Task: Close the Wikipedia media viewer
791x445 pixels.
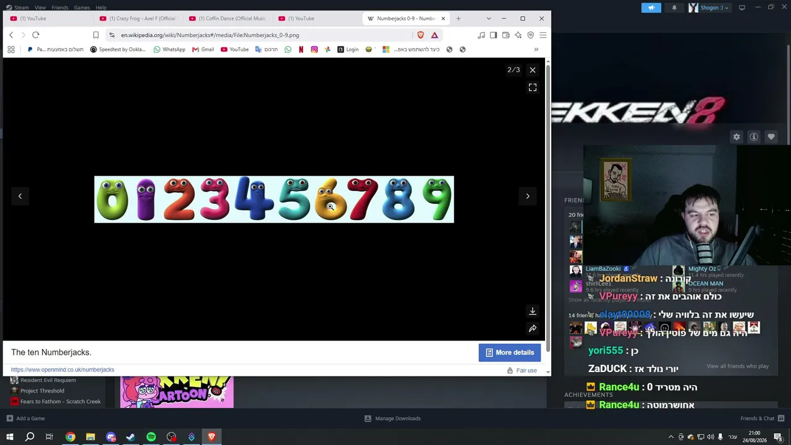Action: pos(533,70)
